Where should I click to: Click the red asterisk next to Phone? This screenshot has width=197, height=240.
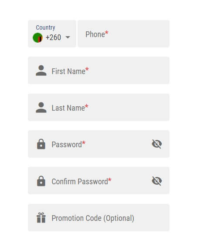point(107,33)
